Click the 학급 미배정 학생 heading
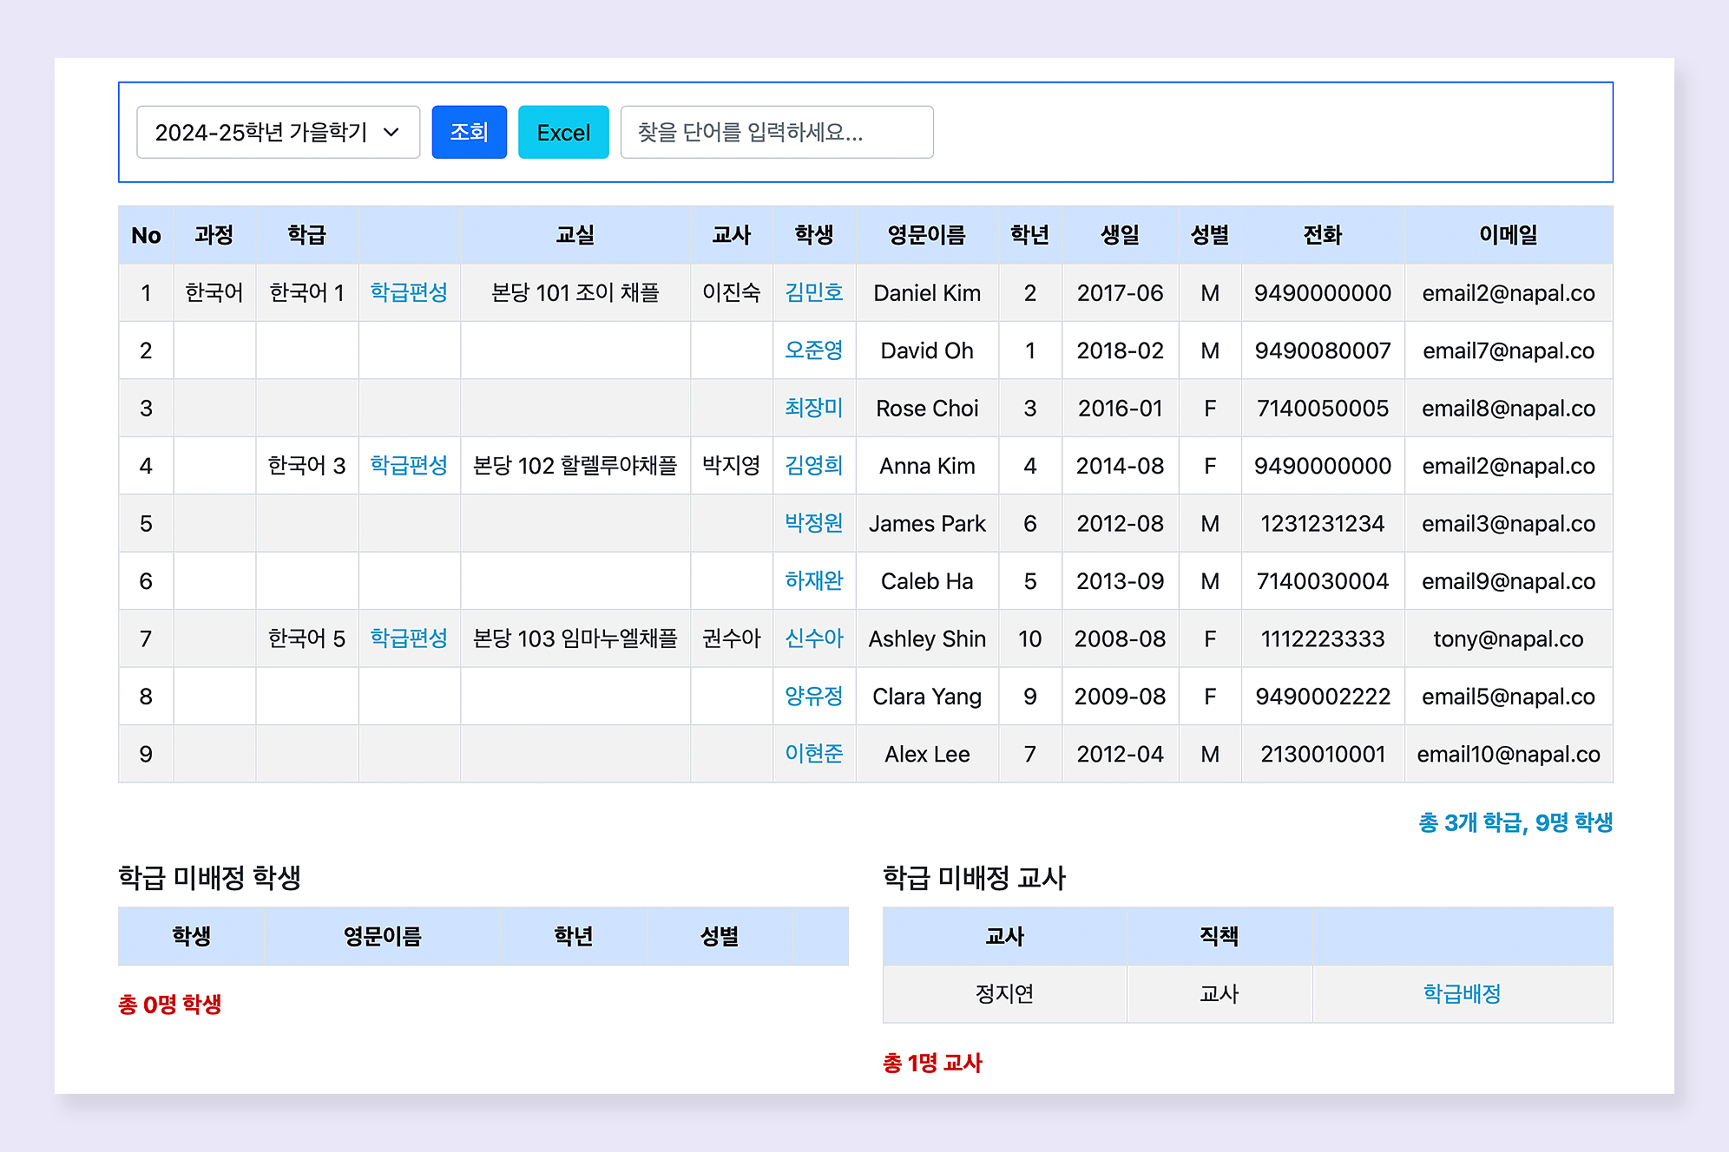This screenshot has width=1729, height=1152. click(x=209, y=877)
